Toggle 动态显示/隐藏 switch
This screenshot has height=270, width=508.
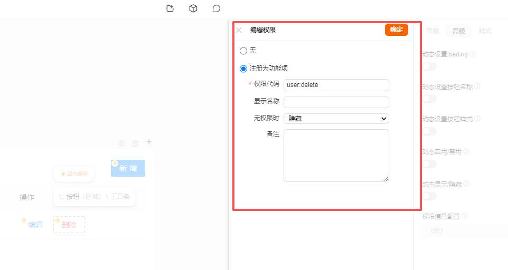coord(430,196)
